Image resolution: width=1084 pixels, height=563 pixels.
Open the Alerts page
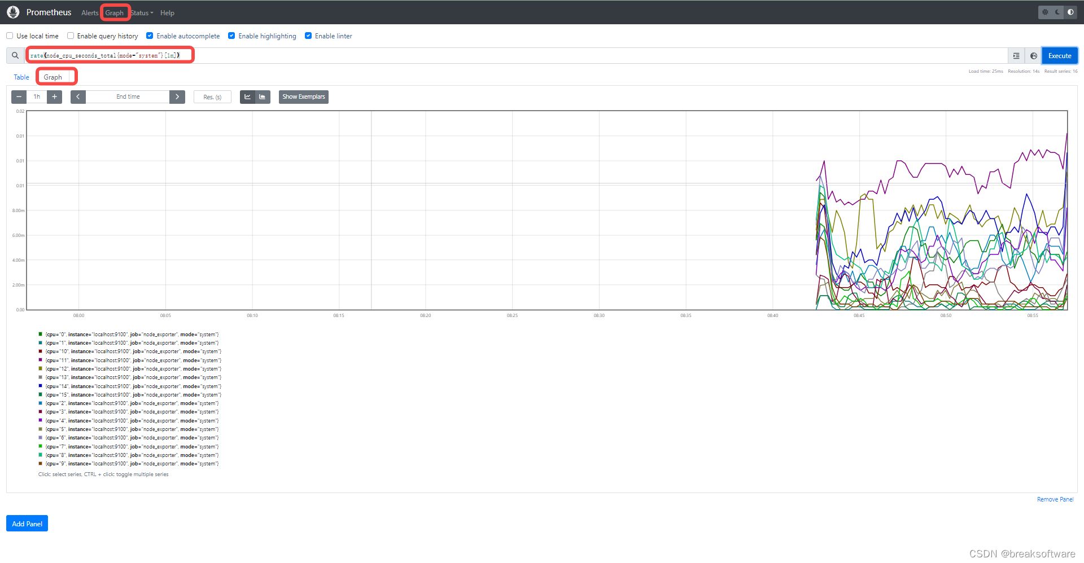(90, 12)
